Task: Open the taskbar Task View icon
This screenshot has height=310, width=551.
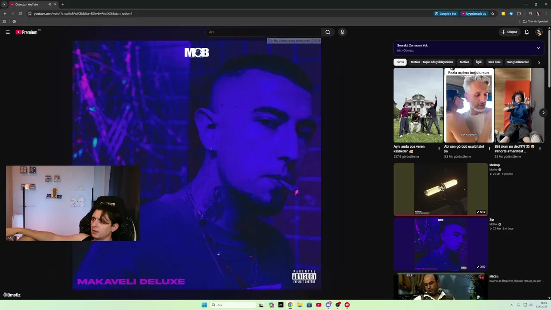Action: [x=261, y=305]
